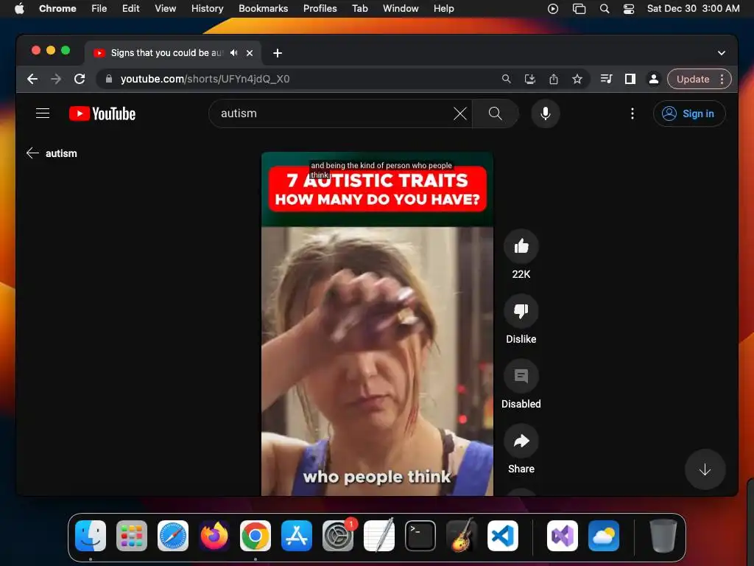Select the Signs that you could be tab

tap(166, 53)
